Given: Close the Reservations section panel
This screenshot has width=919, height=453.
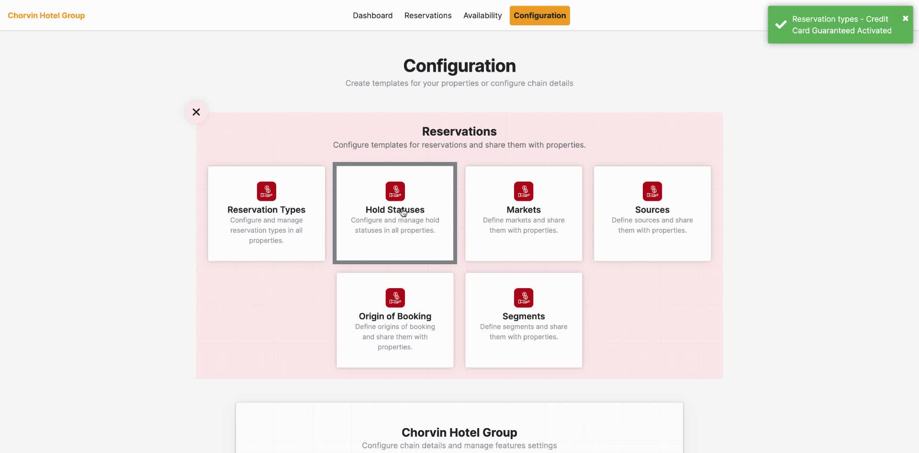Looking at the screenshot, I should [x=196, y=111].
